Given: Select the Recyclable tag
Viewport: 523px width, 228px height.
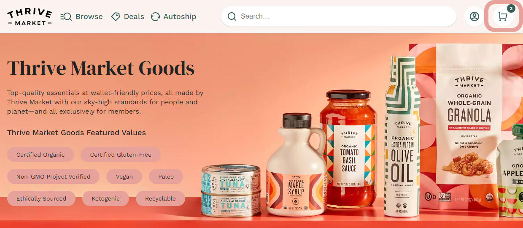Looking at the screenshot, I should click(160, 198).
